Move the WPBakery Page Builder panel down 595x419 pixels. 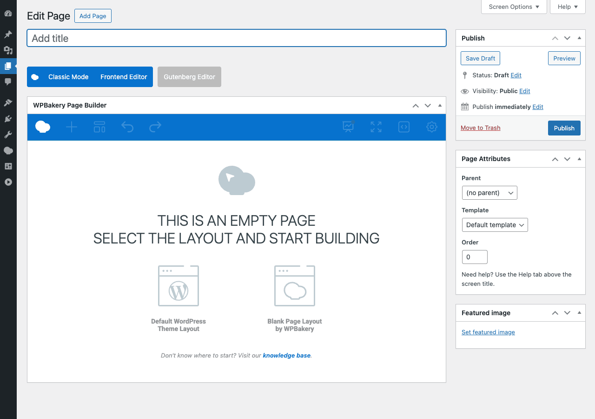click(x=428, y=106)
